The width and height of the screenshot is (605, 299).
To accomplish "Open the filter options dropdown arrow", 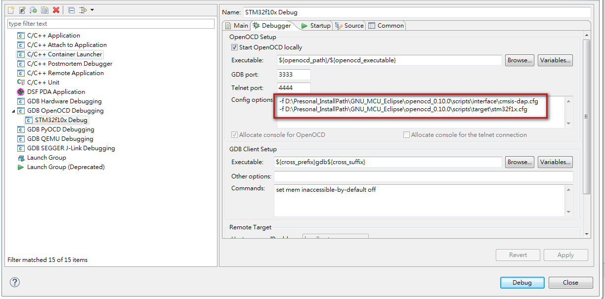I will 92,10.
